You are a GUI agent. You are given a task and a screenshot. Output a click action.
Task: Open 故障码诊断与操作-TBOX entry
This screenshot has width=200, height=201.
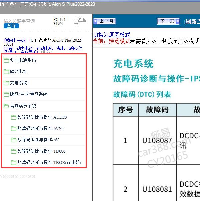coord(41,151)
